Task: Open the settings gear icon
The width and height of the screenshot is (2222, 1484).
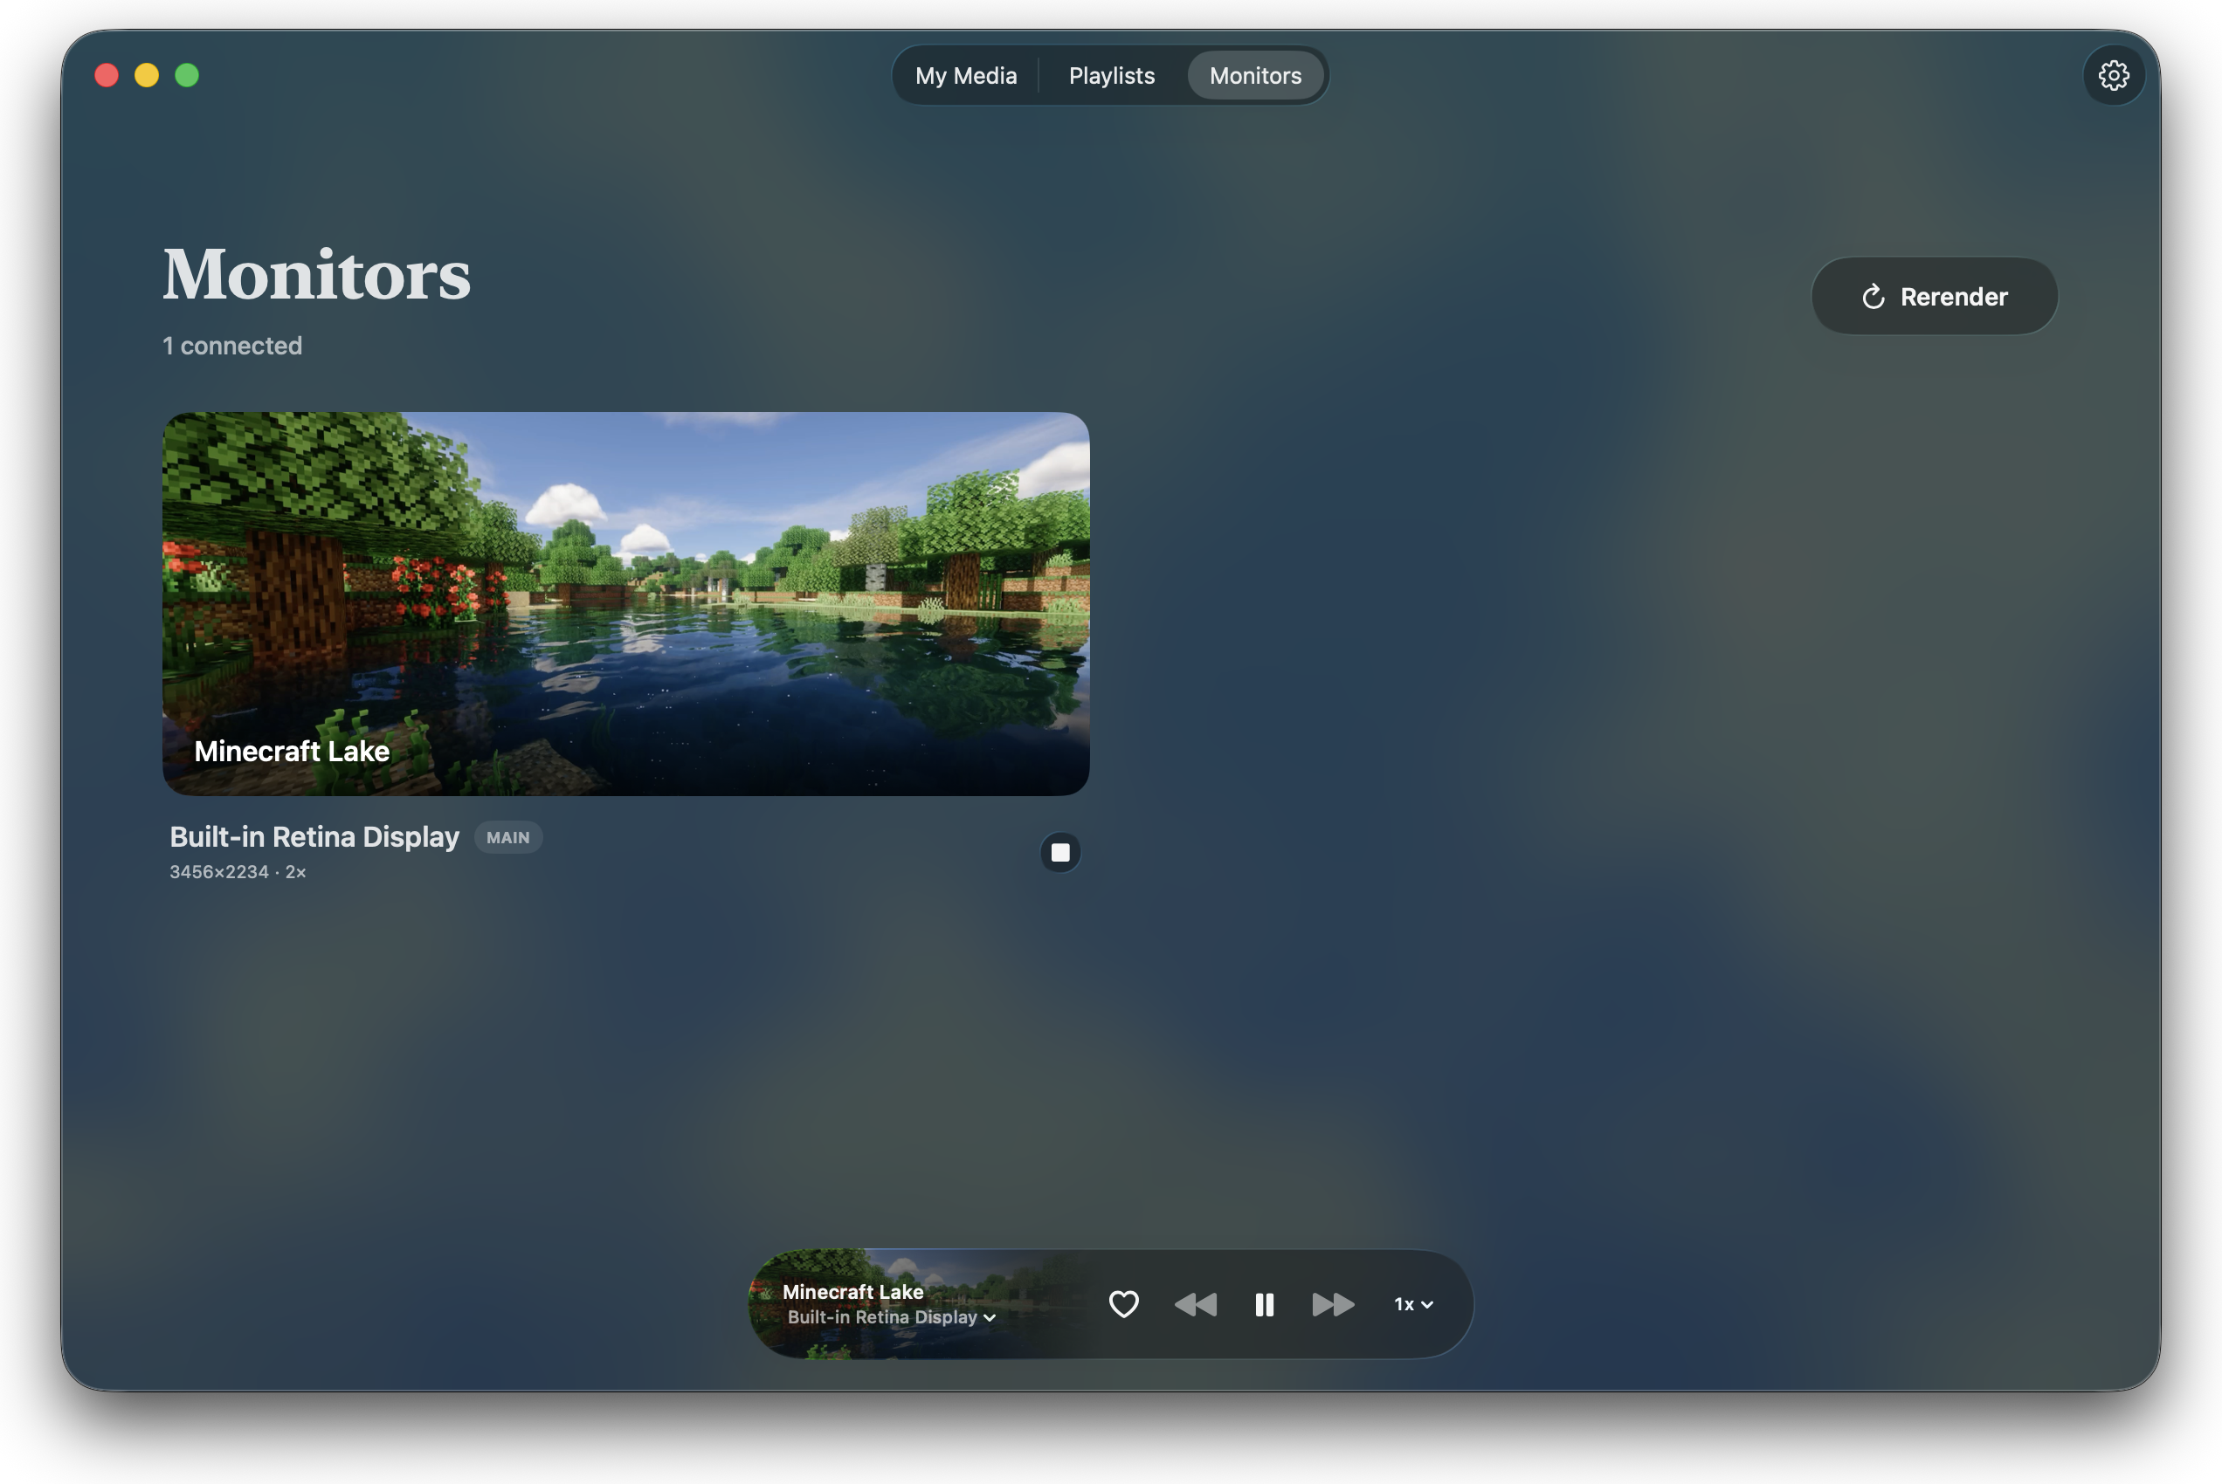Action: (x=2112, y=76)
